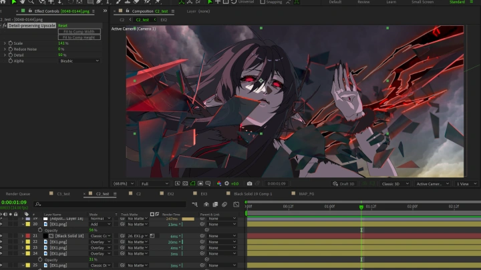Switch to the Review workspace
Image resolution: width=481 pixels, height=270 pixels.
(x=363, y=2)
